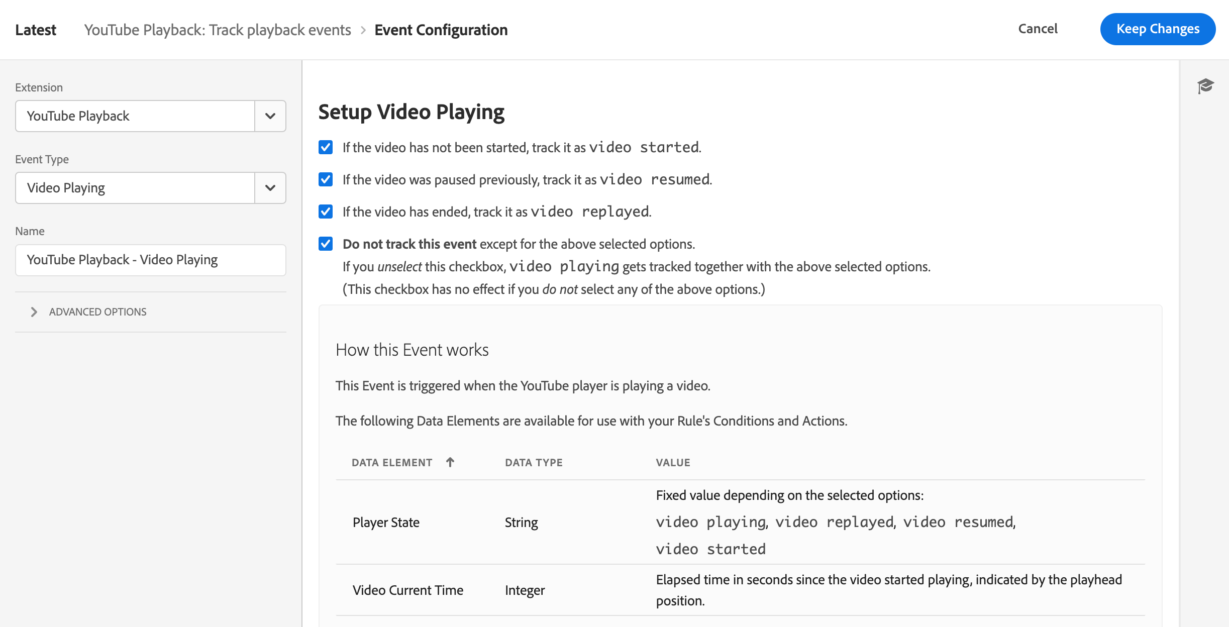Image resolution: width=1229 pixels, height=627 pixels.
Task: Toggle 'video started' tracking checkbox
Action: (326, 147)
